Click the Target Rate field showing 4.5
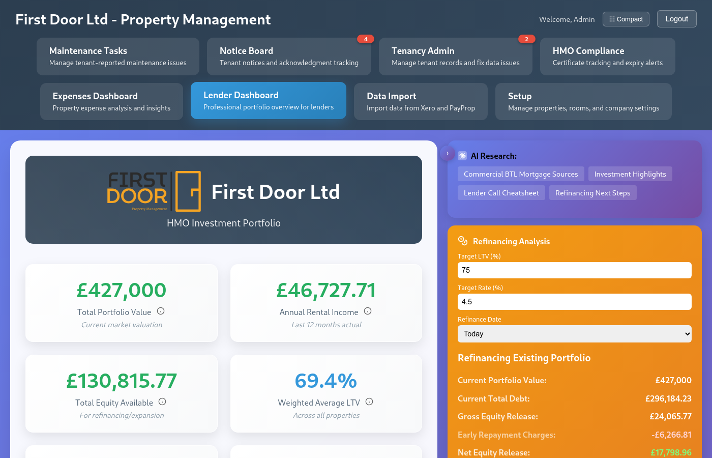This screenshot has height=458, width=712. click(574, 301)
